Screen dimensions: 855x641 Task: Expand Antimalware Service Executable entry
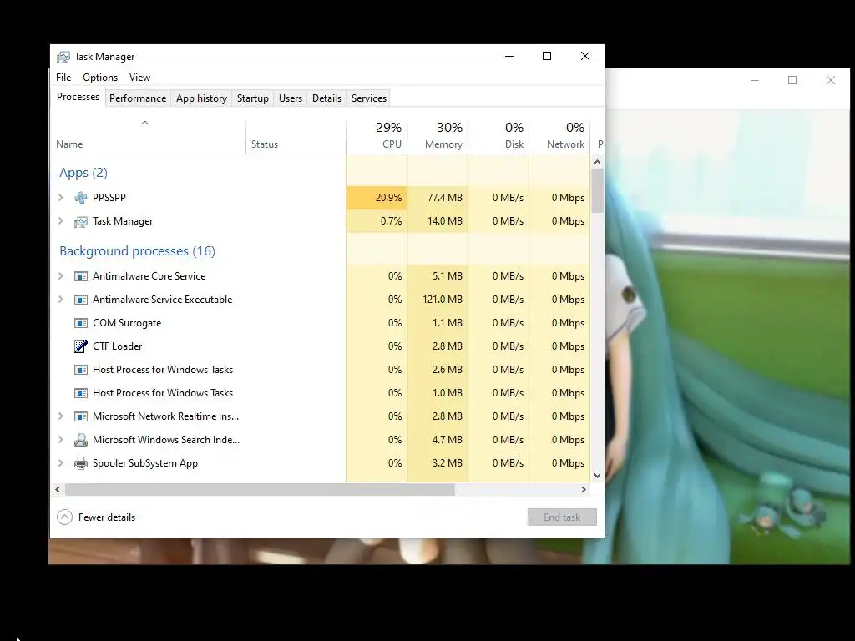60,300
